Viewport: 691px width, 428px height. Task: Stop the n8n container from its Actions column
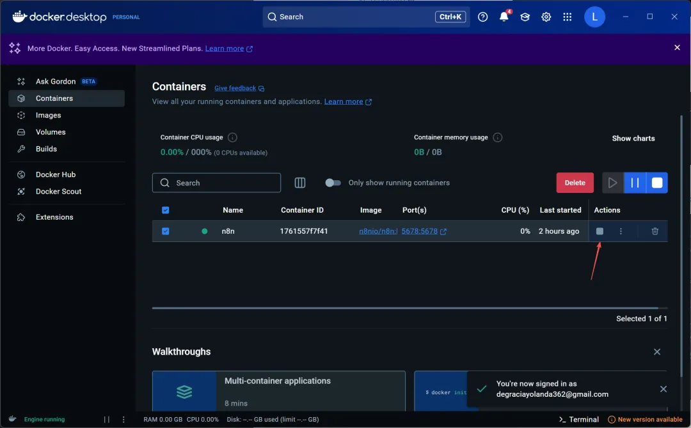[600, 231]
